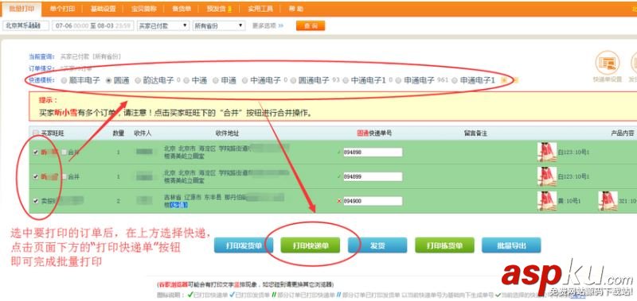Choose 申通电子 961 template

pos(399,80)
